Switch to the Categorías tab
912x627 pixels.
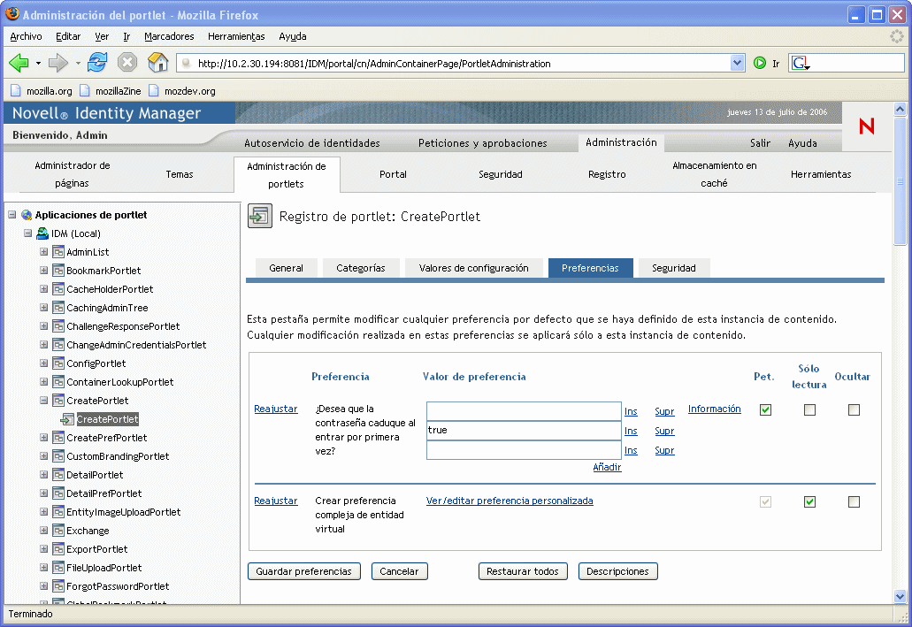pos(361,268)
